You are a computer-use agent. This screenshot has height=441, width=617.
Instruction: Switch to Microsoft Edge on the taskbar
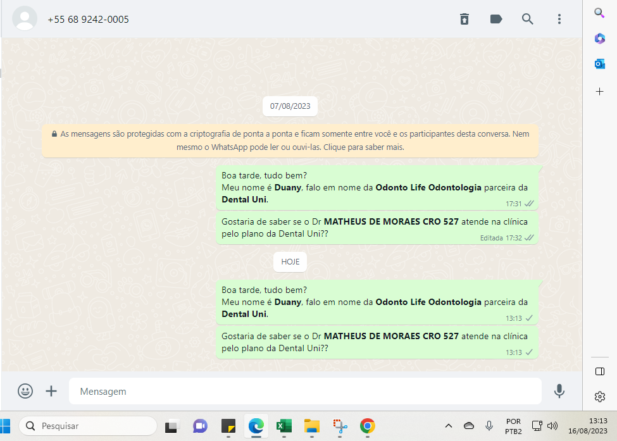click(256, 426)
